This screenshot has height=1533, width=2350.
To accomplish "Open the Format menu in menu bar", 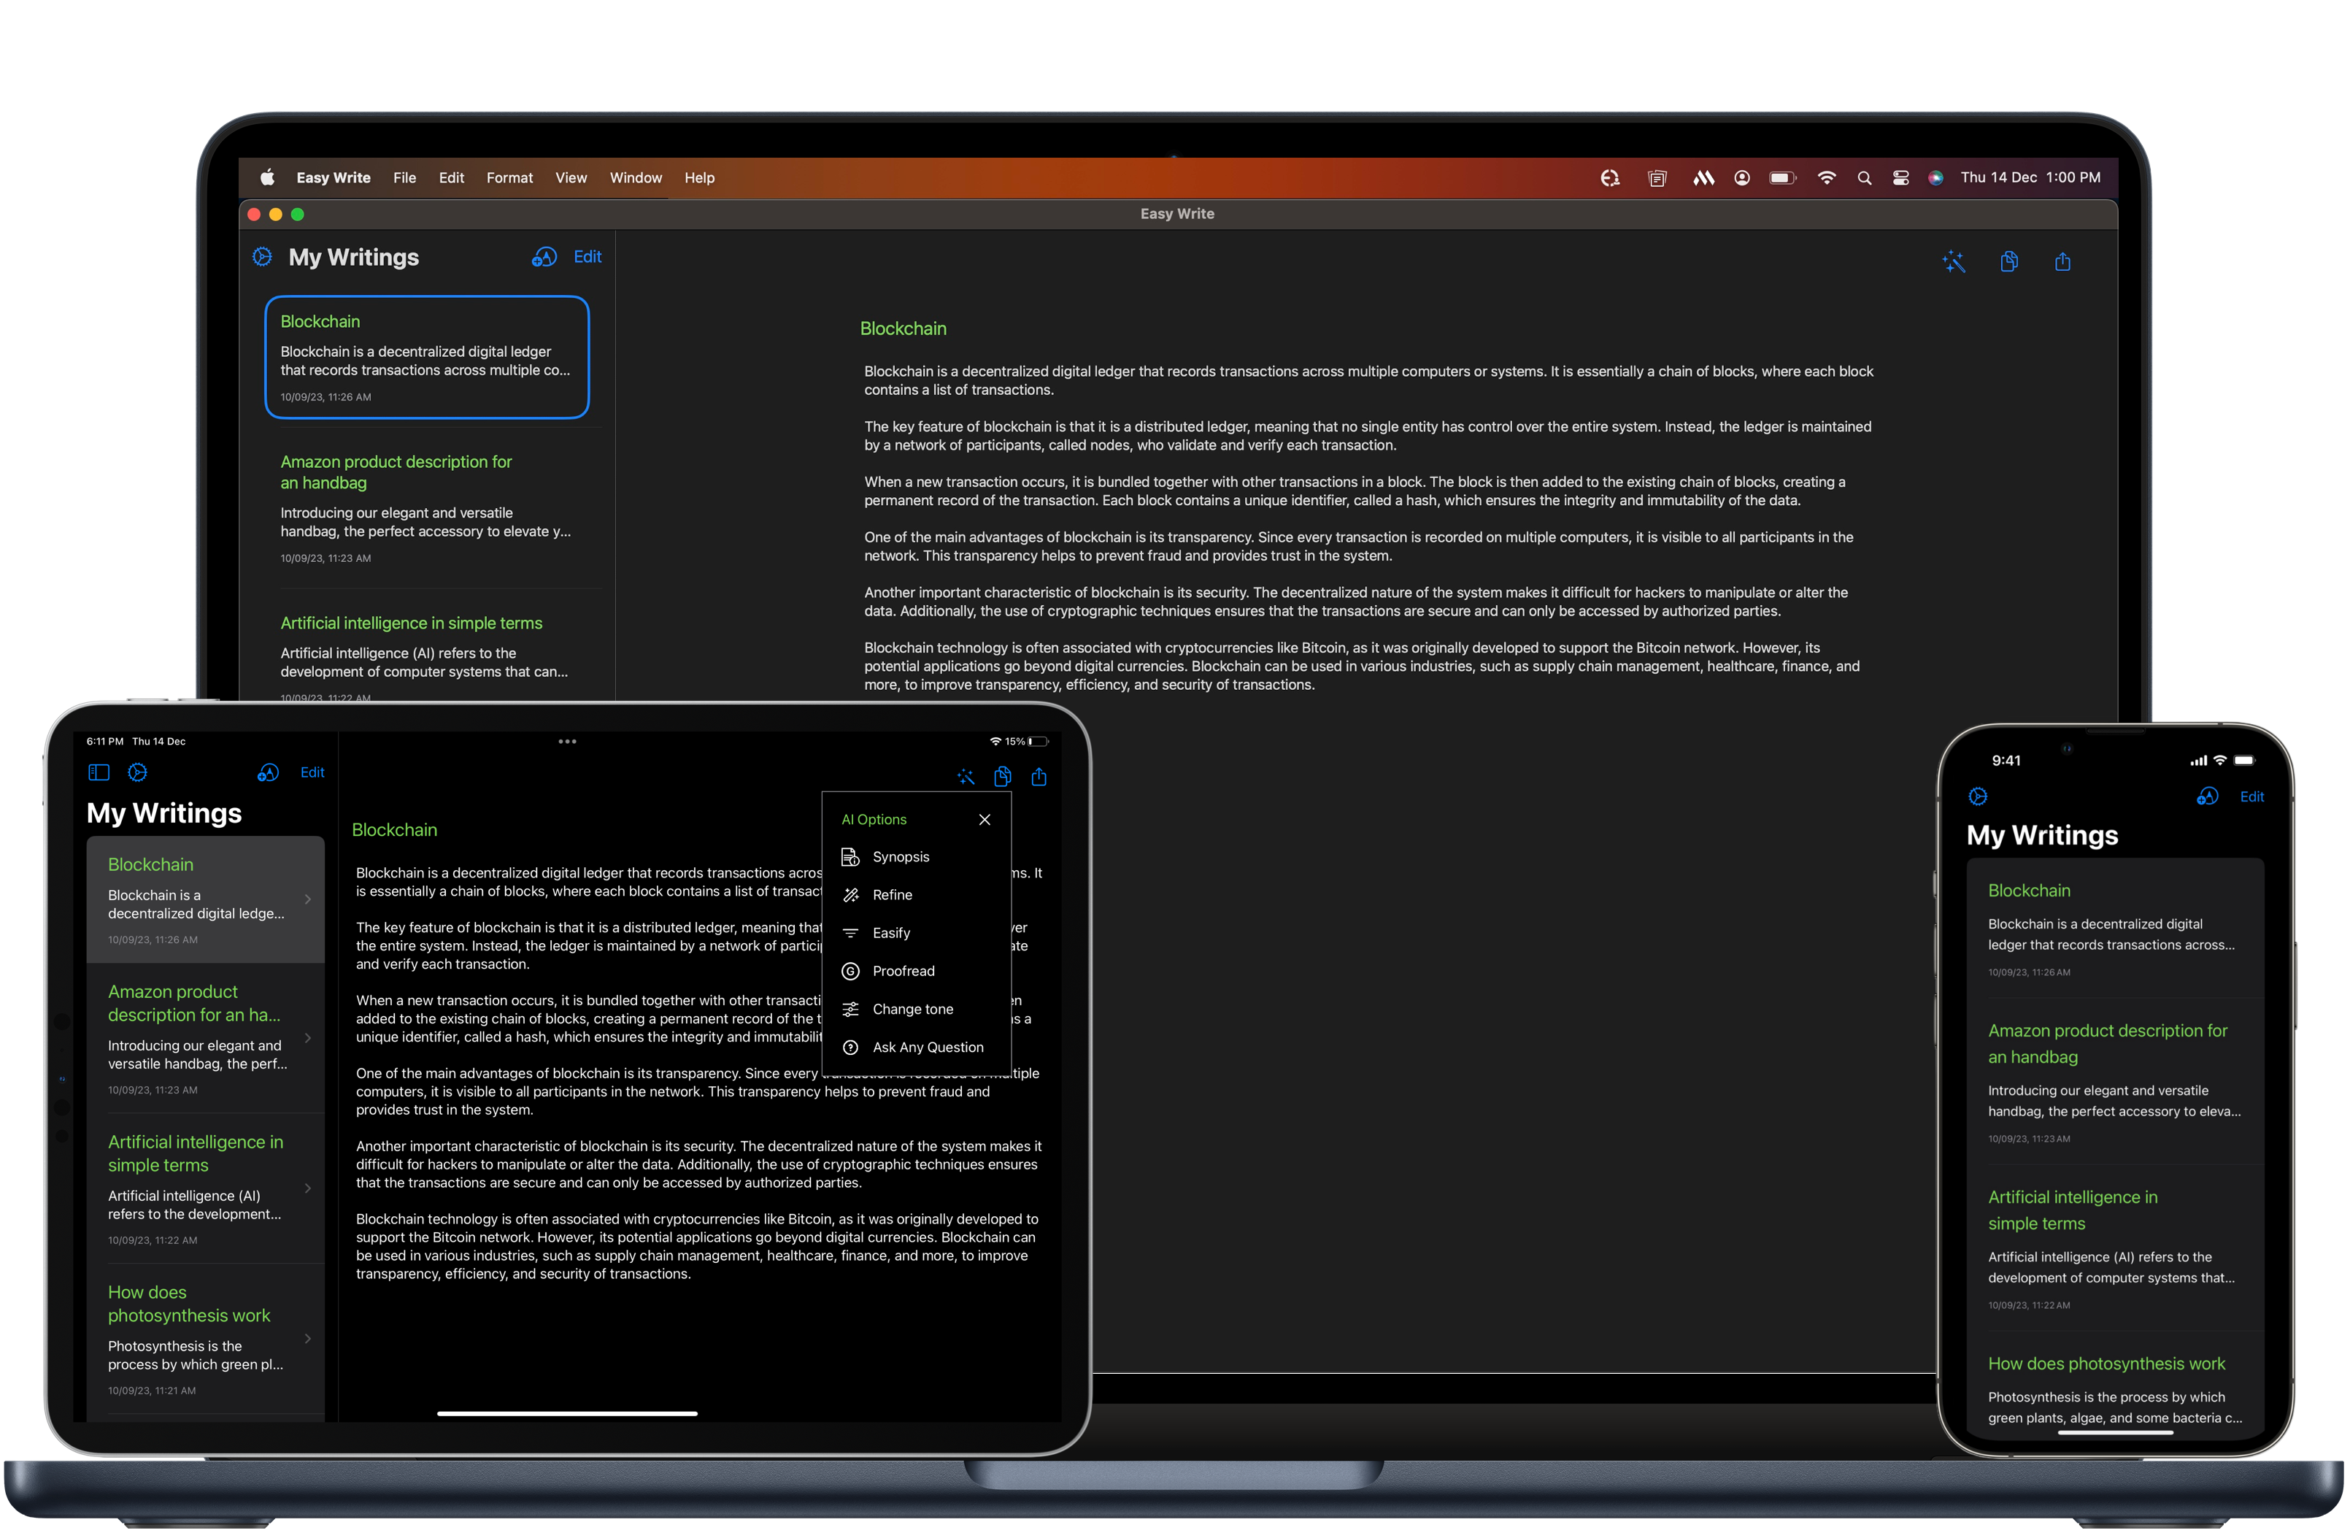I will pyautogui.click(x=509, y=178).
